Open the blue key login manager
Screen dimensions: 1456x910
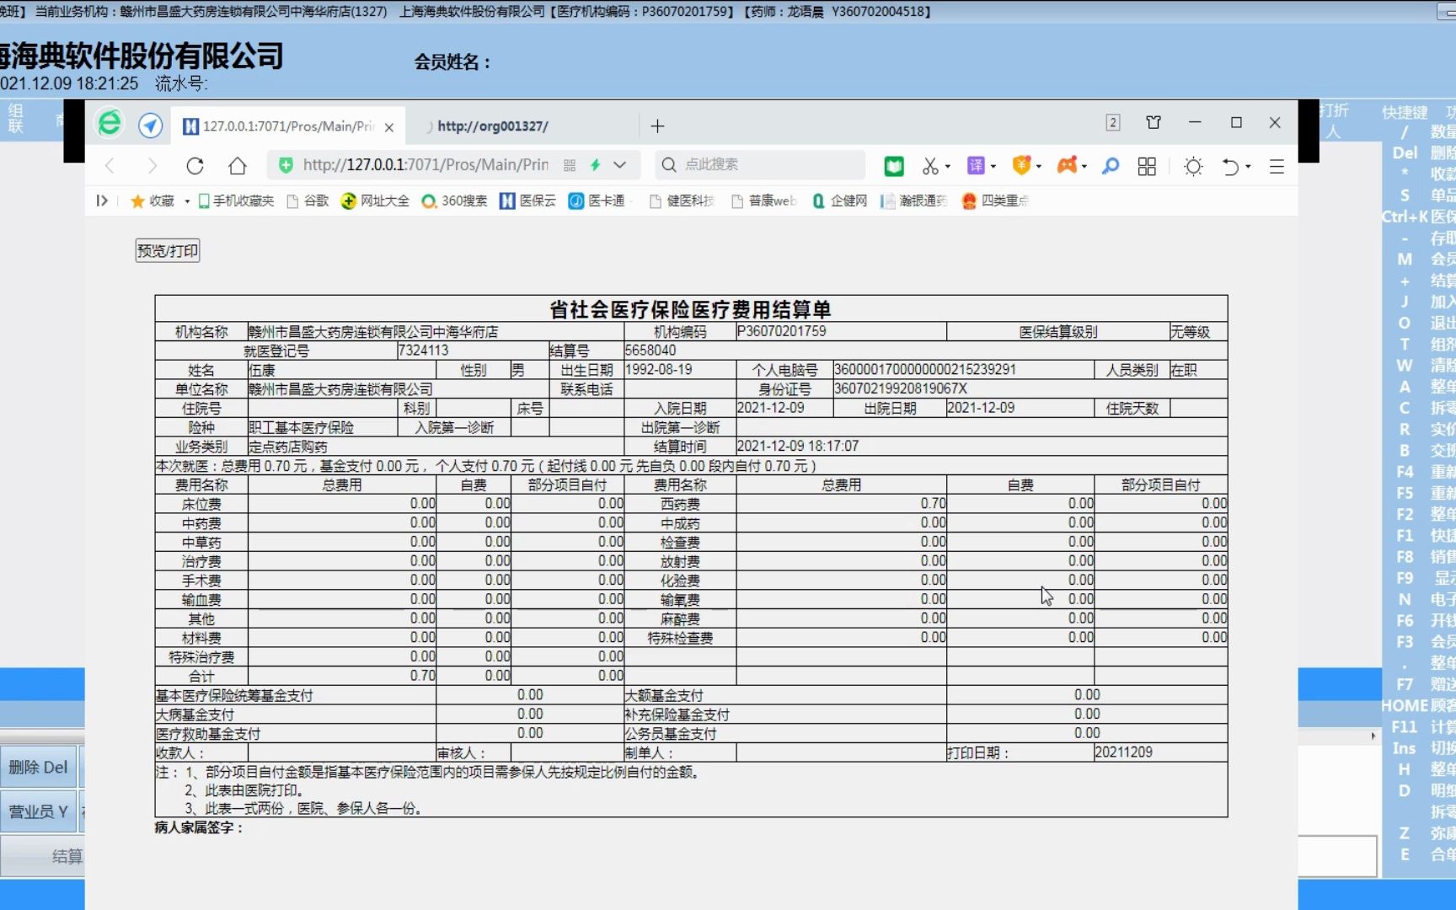1109,166
